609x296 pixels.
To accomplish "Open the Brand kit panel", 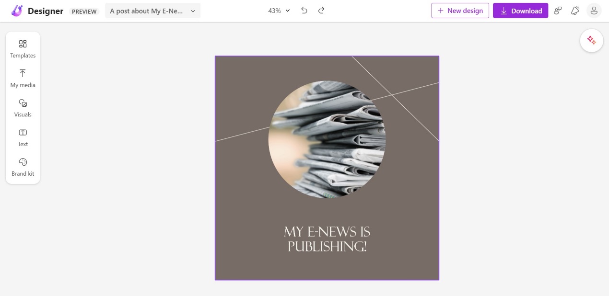I will (x=23, y=167).
